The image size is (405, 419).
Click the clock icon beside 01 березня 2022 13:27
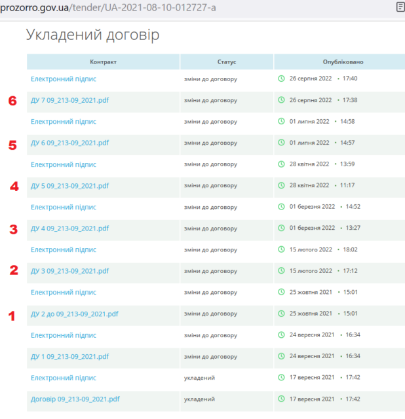(x=282, y=228)
